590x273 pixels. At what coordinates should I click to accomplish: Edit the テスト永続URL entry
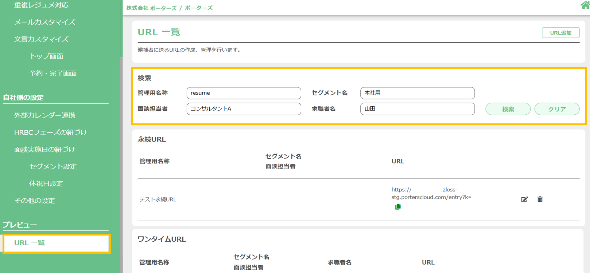pyautogui.click(x=524, y=199)
